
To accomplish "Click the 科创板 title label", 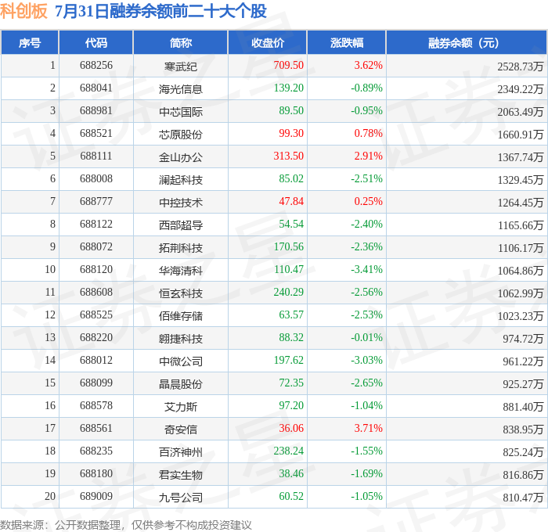I will [23, 11].
